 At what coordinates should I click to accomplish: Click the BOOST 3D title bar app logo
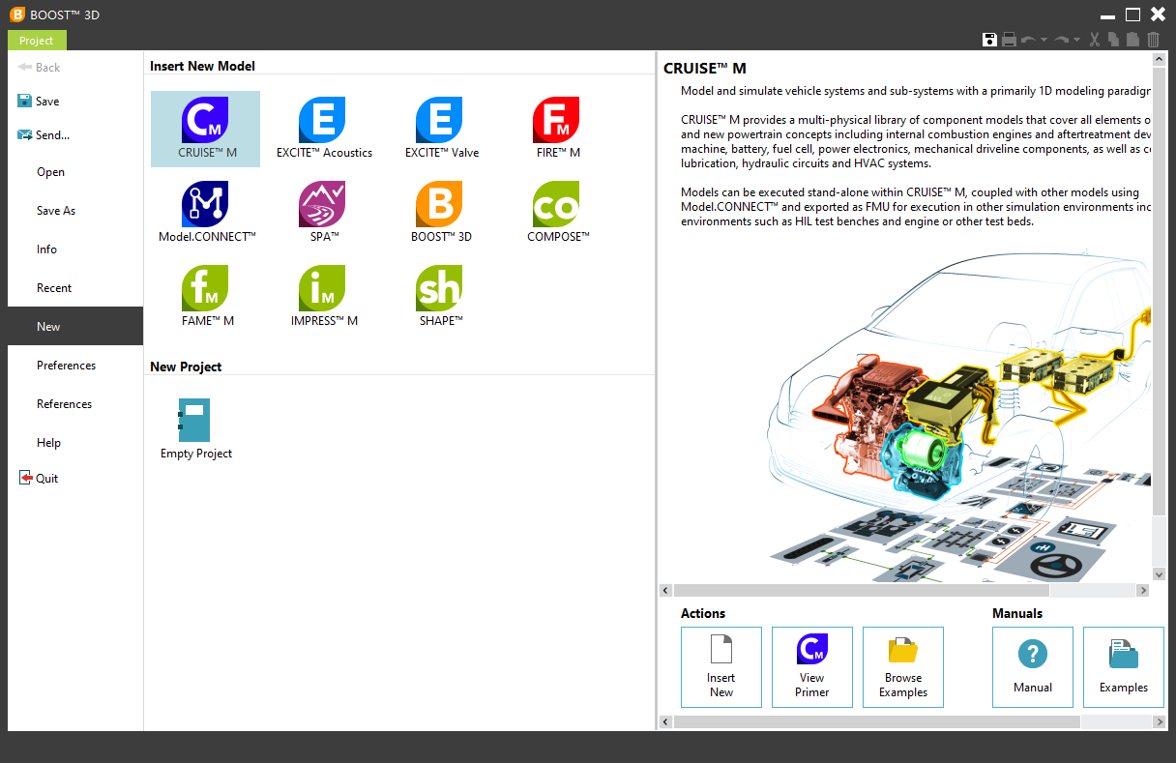coord(16,15)
